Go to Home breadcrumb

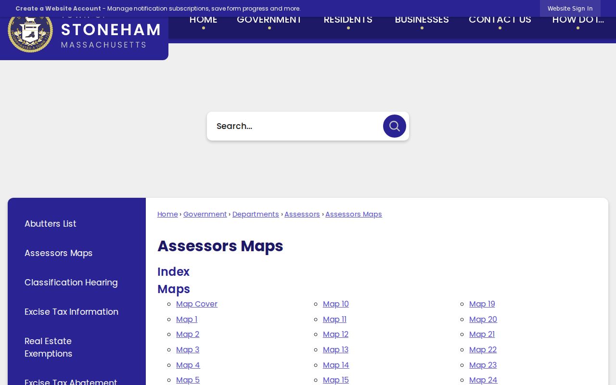coord(167,214)
